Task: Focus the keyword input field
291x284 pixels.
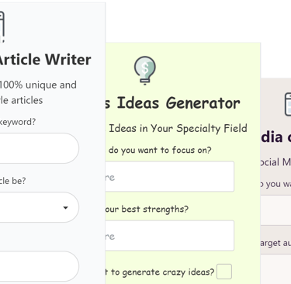Action: coord(40,148)
